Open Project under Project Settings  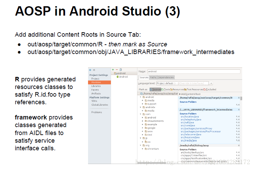tap(95, 79)
